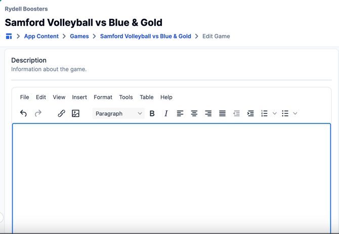Center align the text
339x234 pixels.
click(194, 113)
